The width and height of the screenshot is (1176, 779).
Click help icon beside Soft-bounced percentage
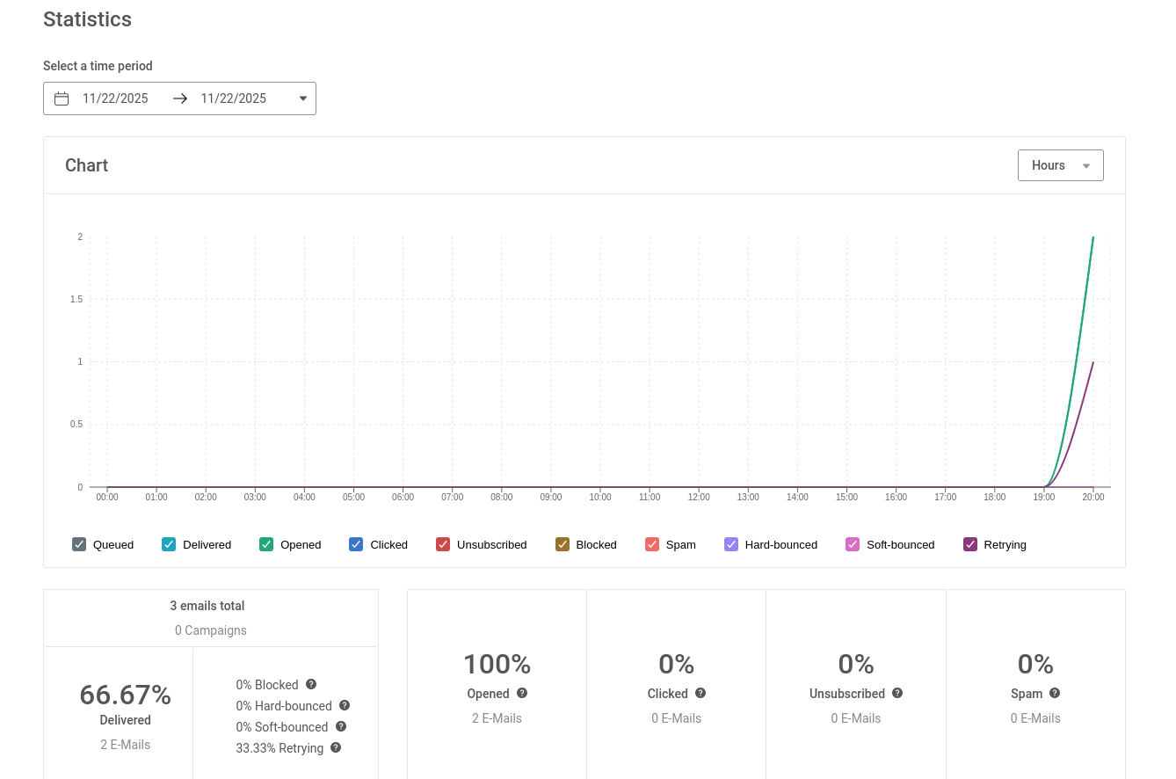341,726
